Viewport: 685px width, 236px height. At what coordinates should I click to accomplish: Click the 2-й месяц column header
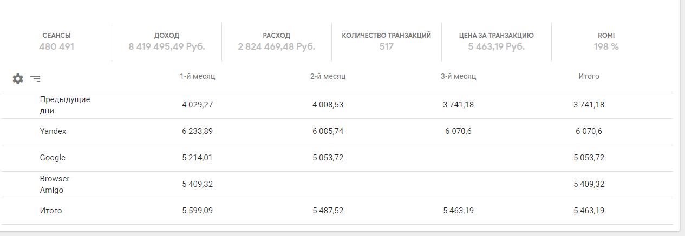pyautogui.click(x=328, y=77)
